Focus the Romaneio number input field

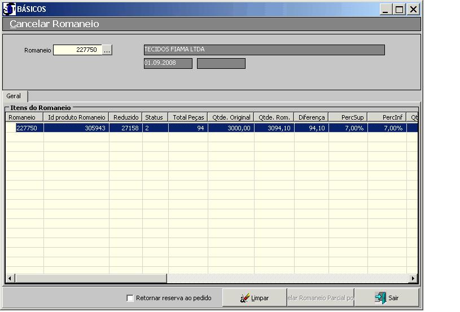pos(77,50)
